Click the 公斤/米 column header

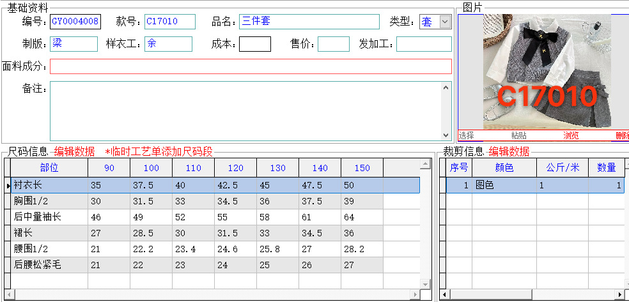tap(563, 168)
